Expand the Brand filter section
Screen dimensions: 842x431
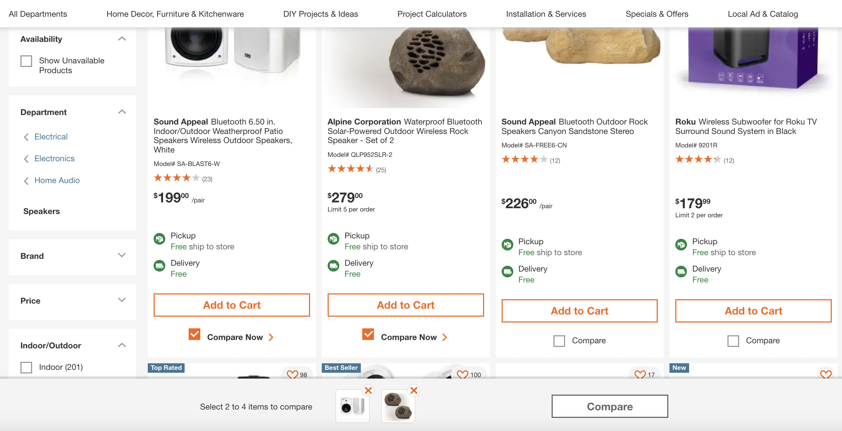(122, 256)
